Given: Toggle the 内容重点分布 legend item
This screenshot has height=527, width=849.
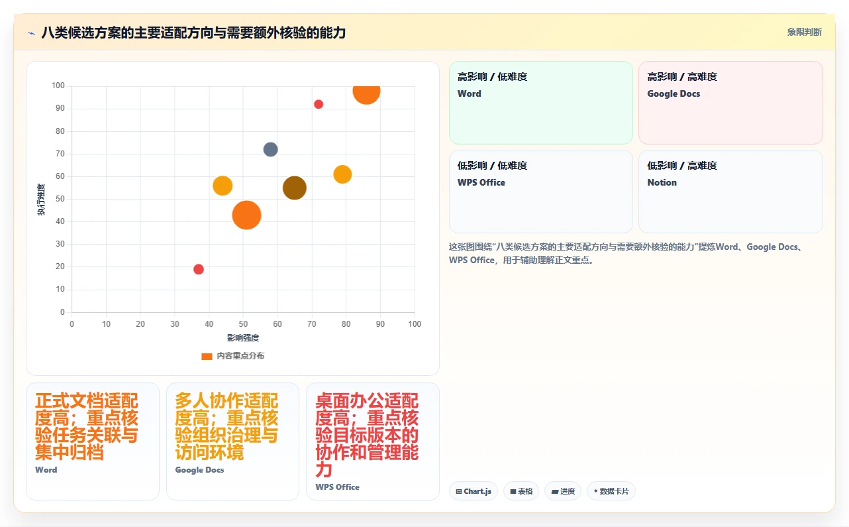Looking at the screenshot, I should 232,356.
